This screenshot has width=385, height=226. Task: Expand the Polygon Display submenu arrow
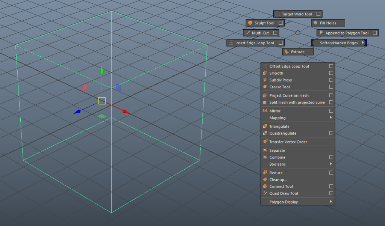[331, 202]
